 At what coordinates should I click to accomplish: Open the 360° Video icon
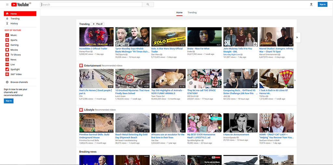(x=7, y=74)
